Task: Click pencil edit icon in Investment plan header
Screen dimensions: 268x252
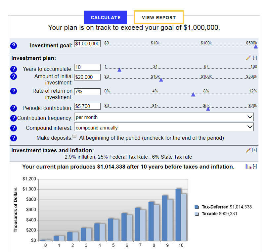Action: (248, 58)
